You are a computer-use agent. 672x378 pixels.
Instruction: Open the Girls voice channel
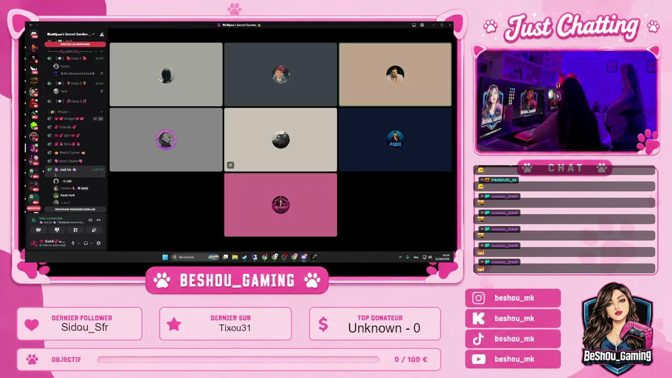coord(76,144)
